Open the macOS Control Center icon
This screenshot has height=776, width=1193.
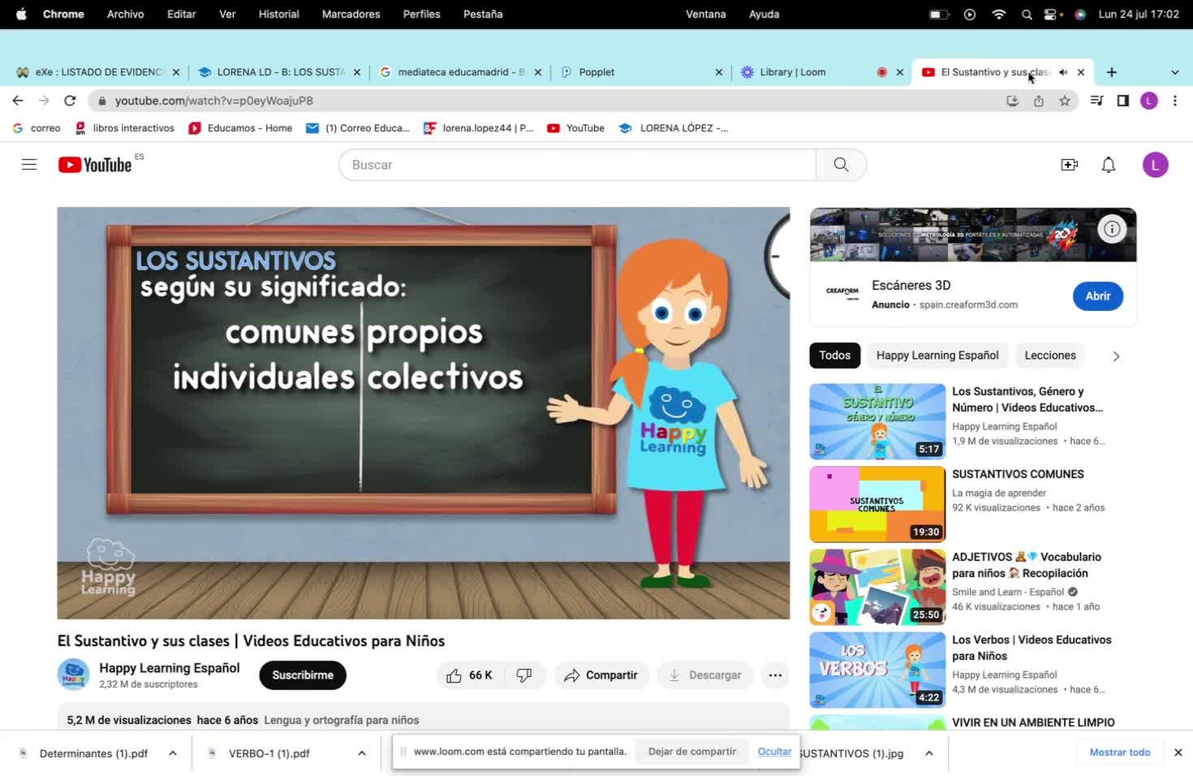pos(1052,15)
